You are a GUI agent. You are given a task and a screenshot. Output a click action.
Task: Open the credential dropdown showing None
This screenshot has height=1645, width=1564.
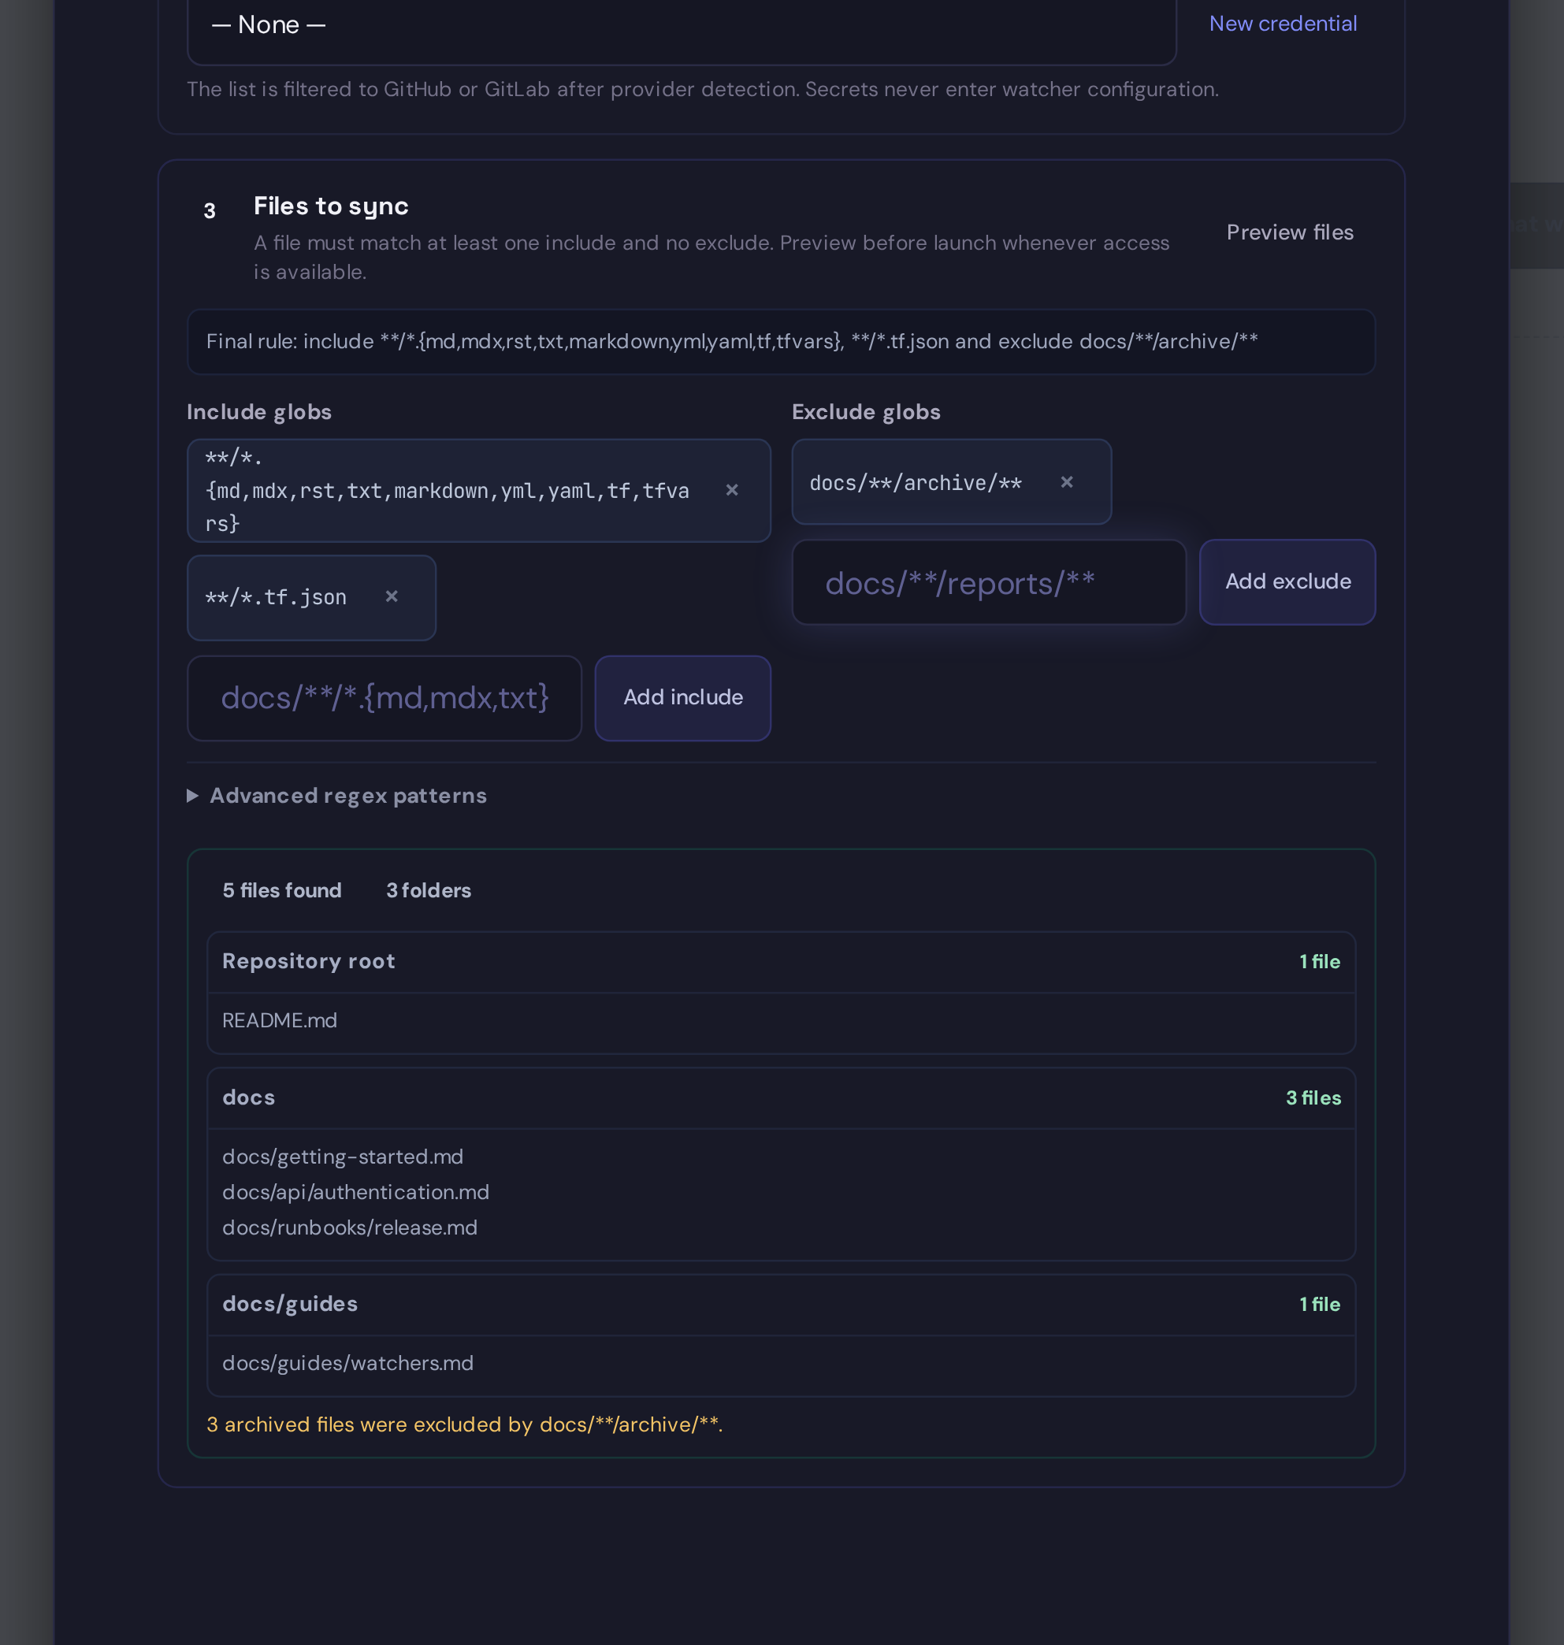coord(681,28)
